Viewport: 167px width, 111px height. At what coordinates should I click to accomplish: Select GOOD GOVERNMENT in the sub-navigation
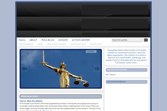coord(26,44)
